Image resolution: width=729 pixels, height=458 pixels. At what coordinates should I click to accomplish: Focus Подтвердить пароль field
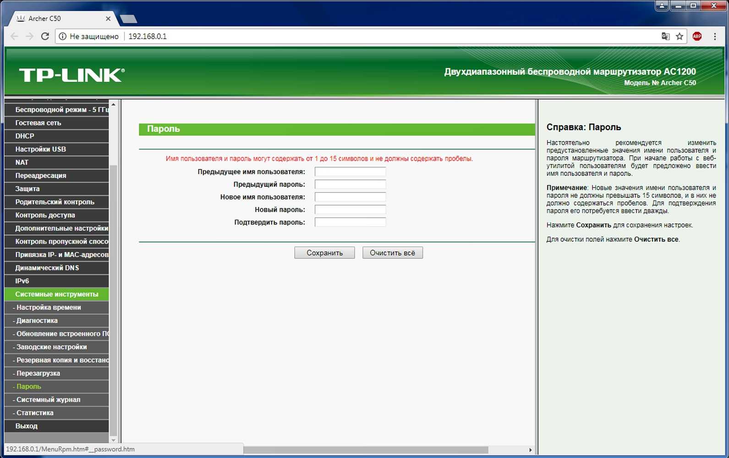(350, 222)
